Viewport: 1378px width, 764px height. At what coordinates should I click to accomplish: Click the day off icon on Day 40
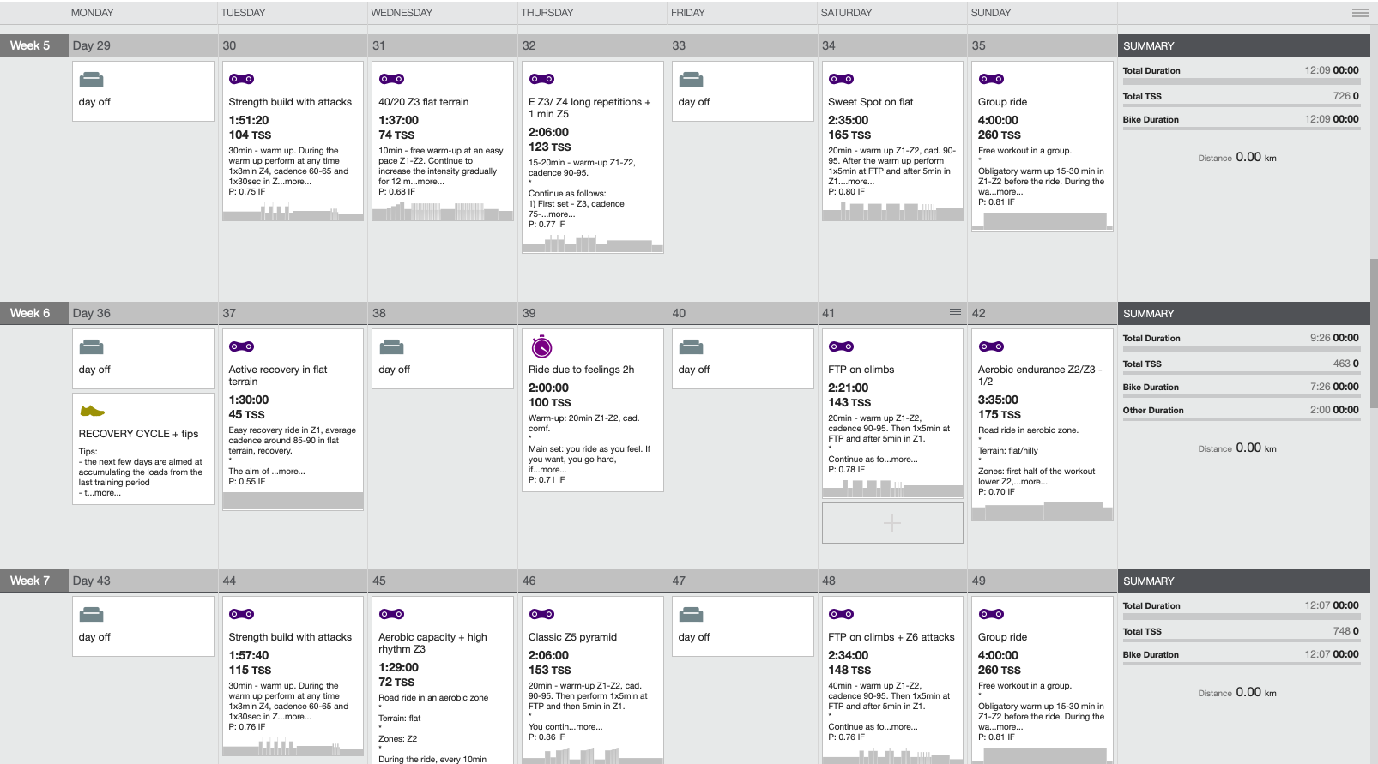[x=691, y=347]
